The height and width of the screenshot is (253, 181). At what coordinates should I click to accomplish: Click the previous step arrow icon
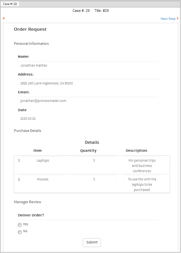[x=4, y=18]
